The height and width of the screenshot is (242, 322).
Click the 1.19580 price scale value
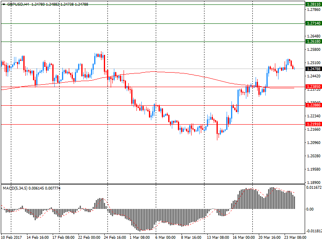point(314,169)
